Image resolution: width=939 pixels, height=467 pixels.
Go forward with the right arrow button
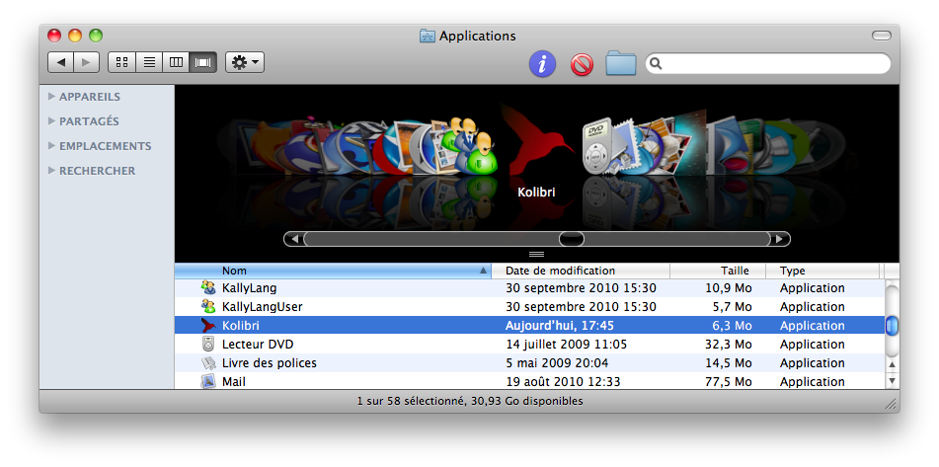(87, 62)
